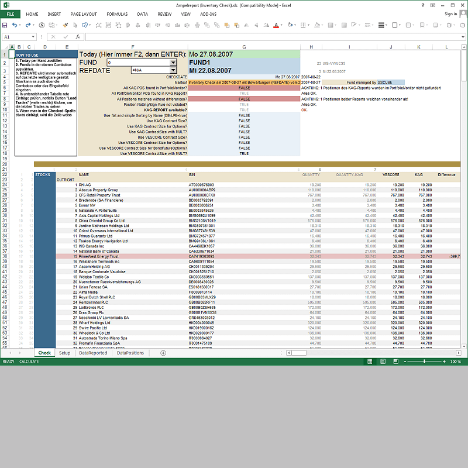Image resolution: width=468 pixels, height=468 pixels.
Task: Open the FUND combo box dropdown
Action: [x=173, y=62]
